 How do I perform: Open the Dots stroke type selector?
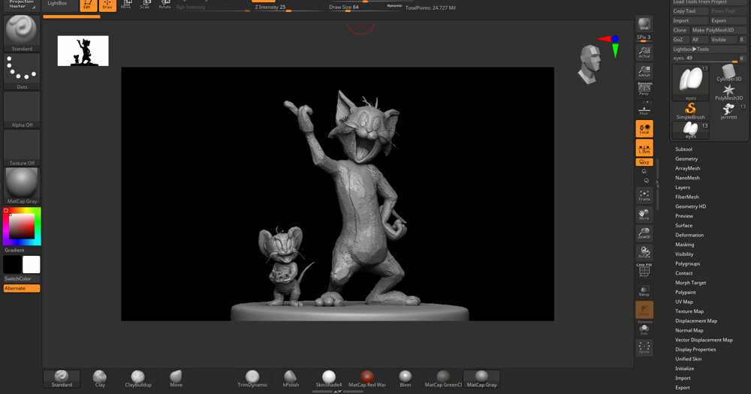coord(22,71)
